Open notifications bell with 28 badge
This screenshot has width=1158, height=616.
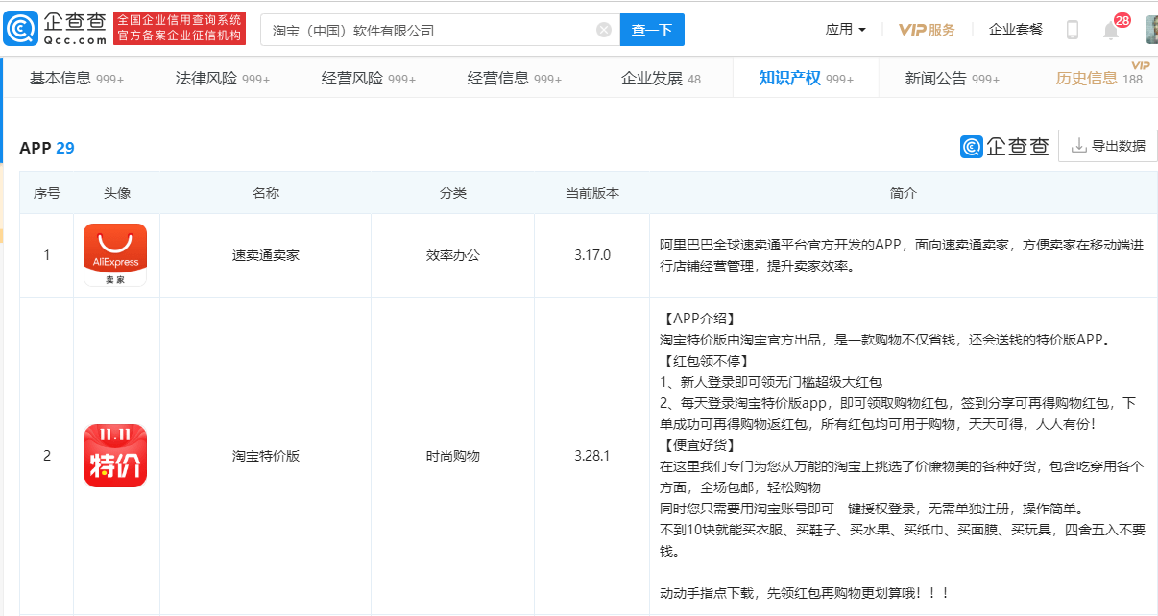tap(1111, 31)
